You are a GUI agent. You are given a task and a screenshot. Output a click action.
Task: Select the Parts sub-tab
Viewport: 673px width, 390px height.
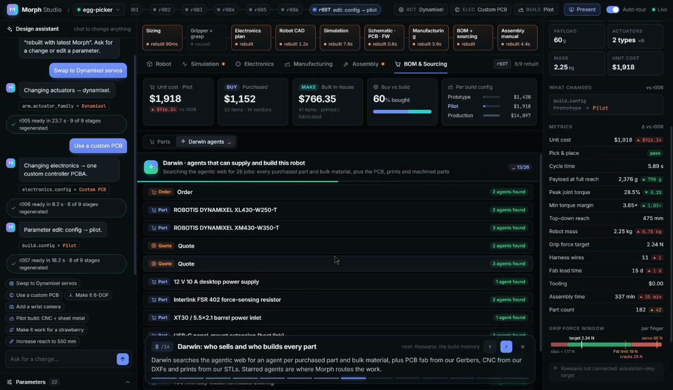(x=160, y=141)
